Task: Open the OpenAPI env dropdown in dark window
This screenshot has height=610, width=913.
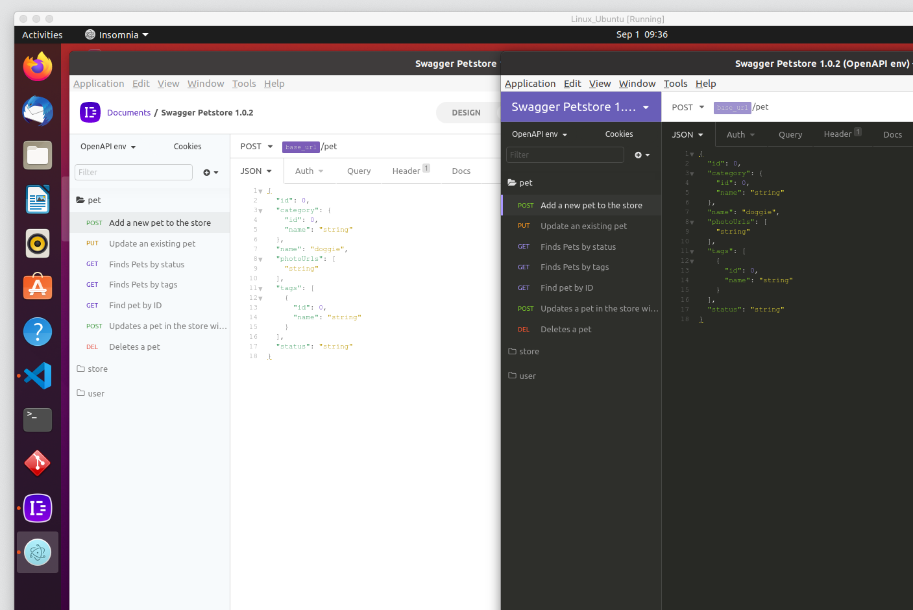Action: (540, 134)
